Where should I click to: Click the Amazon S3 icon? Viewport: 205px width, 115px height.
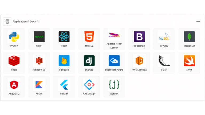coord(39,61)
